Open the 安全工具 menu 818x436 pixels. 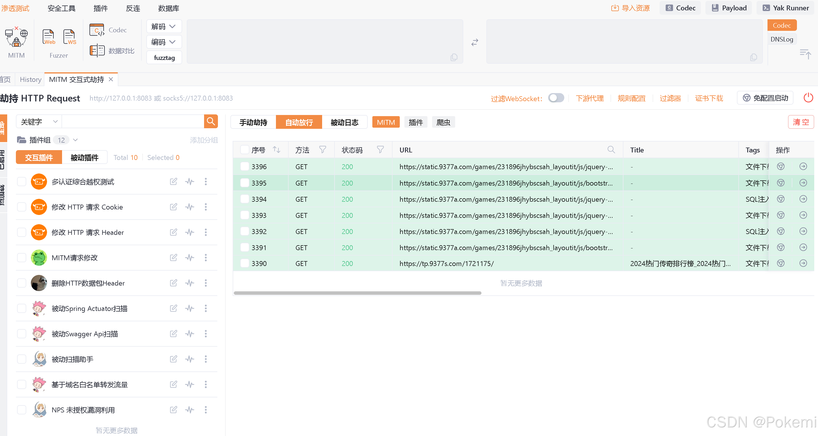61,8
